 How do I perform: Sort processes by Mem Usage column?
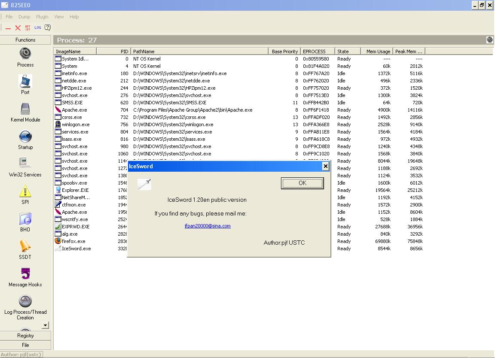point(377,52)
